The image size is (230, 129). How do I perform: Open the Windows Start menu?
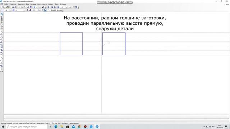[3, 126]
